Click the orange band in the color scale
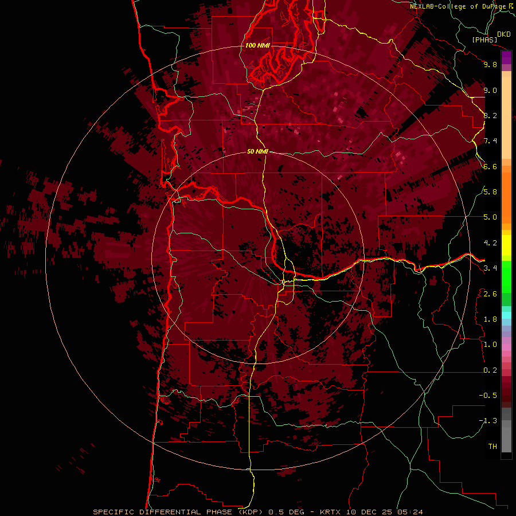 click(x=506, y=197)
